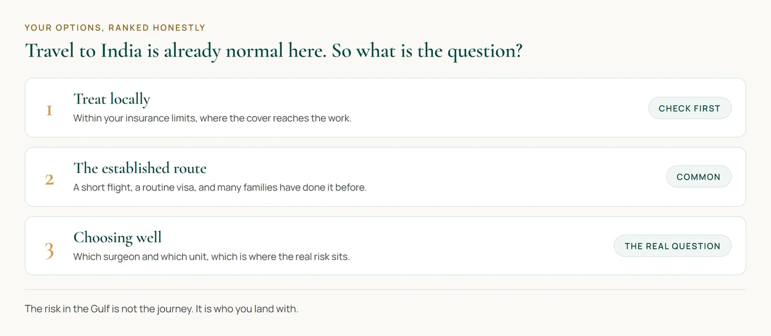The width and height of the screenshot is (771, 336).
Task: Click the 'Your options, ranked honestly' label
Action: (115, 28)
